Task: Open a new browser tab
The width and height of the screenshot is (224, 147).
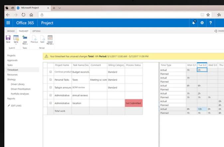Action: click(x=54, y=8)
